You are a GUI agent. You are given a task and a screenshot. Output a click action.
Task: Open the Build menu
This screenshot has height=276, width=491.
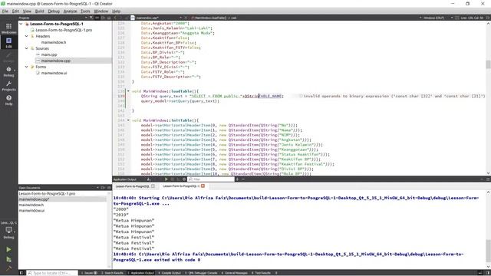pyautogui.click(x=39, y=11)
